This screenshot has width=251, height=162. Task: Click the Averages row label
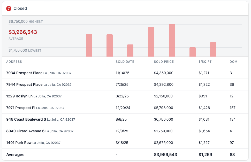click(x=15, y=155)
